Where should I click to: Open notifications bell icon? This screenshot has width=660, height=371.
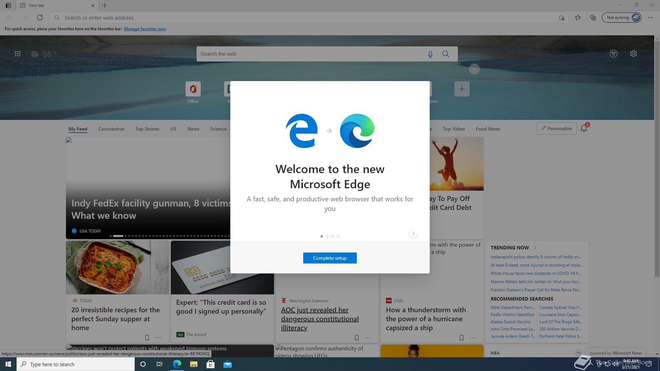584,128
